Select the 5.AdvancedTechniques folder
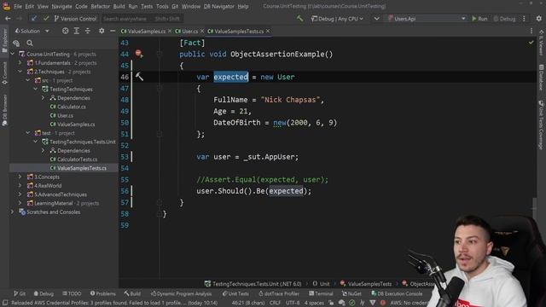Image resolution: width=546 pixels, height=307 pixels. [57, 194]
